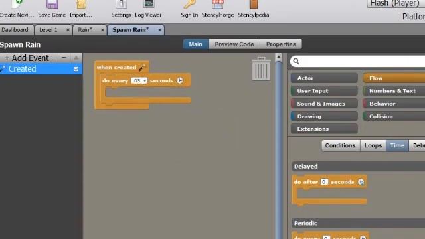
Task: Select the Spawn Rain* tab
Action: click(x=131, y=29)
